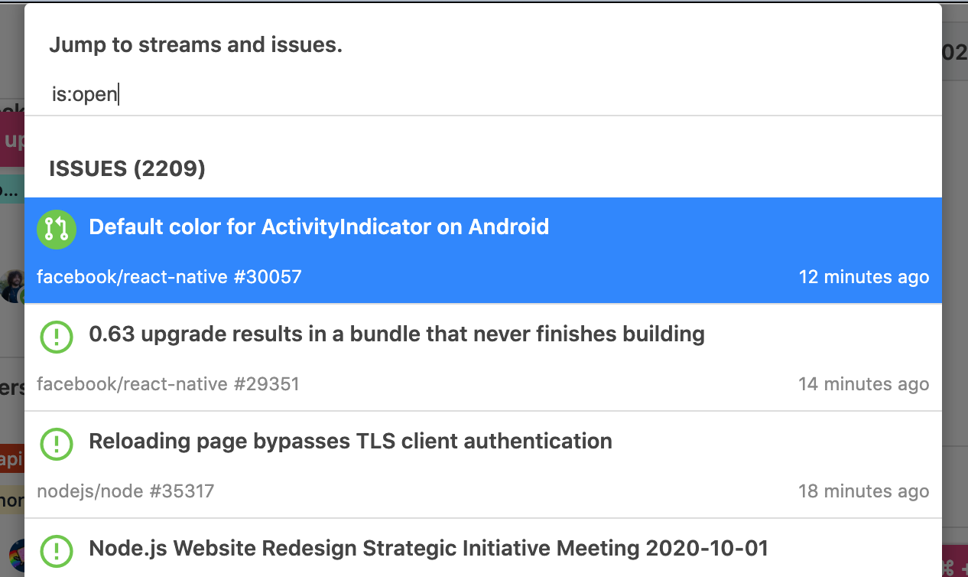Open "Default color for ActivityIndicator on Android"
This screenshot has width=968, height=577.
coord(319,227)
